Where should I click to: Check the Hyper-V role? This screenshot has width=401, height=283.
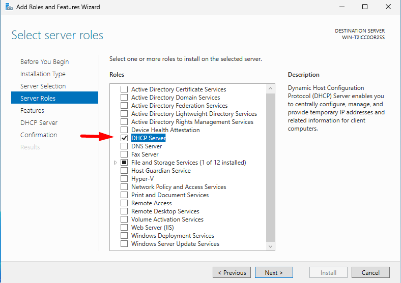coord(124,179)
